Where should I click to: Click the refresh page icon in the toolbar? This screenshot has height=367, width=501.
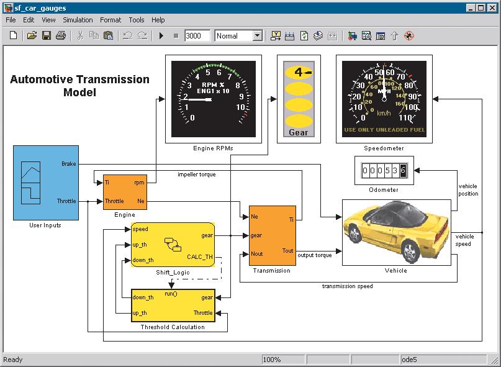(304, 36)
